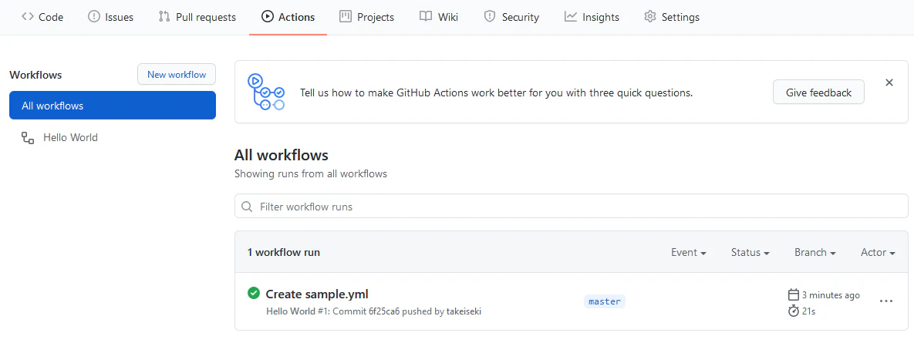Open the Create sample.yml run
The height and width of the screenshot is (343, 914).
click(x=317, y=294)
